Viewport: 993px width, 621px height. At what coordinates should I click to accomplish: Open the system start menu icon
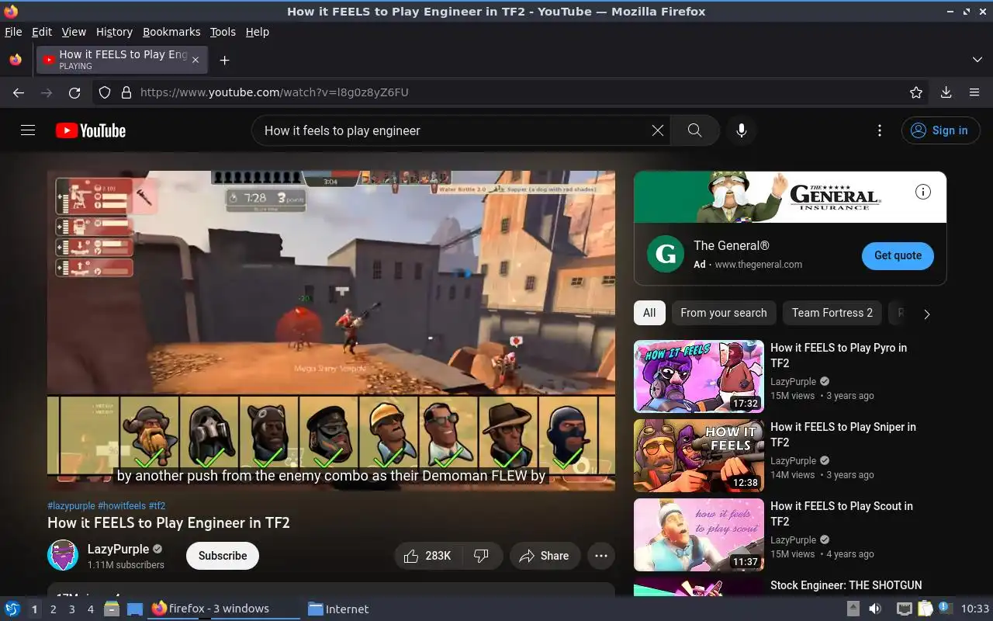point(12,609)
